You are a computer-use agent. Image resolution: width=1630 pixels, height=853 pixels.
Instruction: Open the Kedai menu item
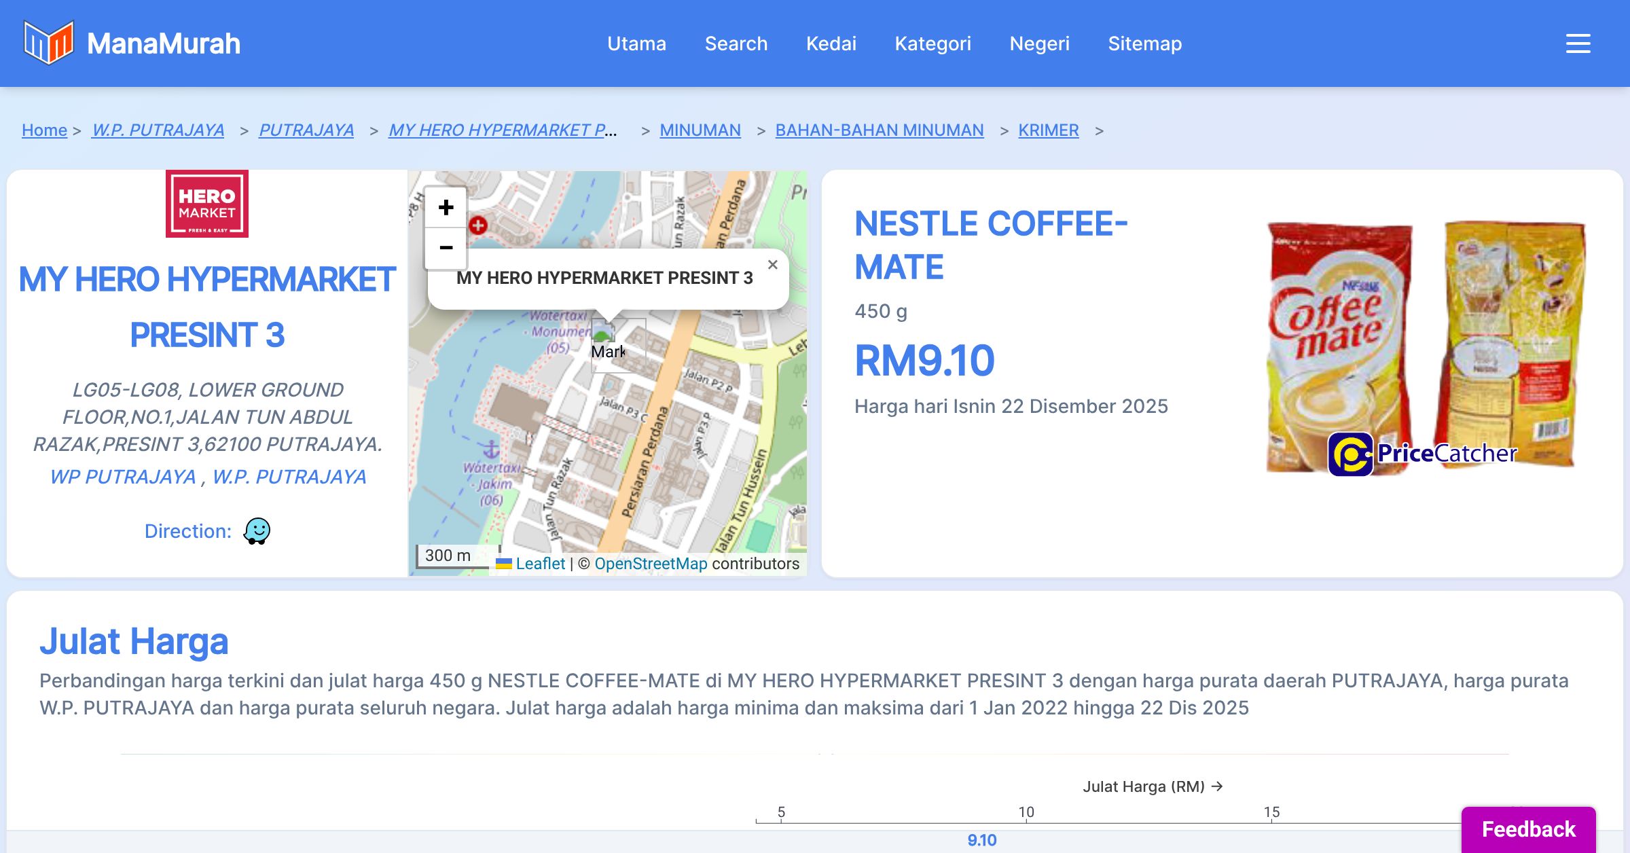[x=831, y=43]
